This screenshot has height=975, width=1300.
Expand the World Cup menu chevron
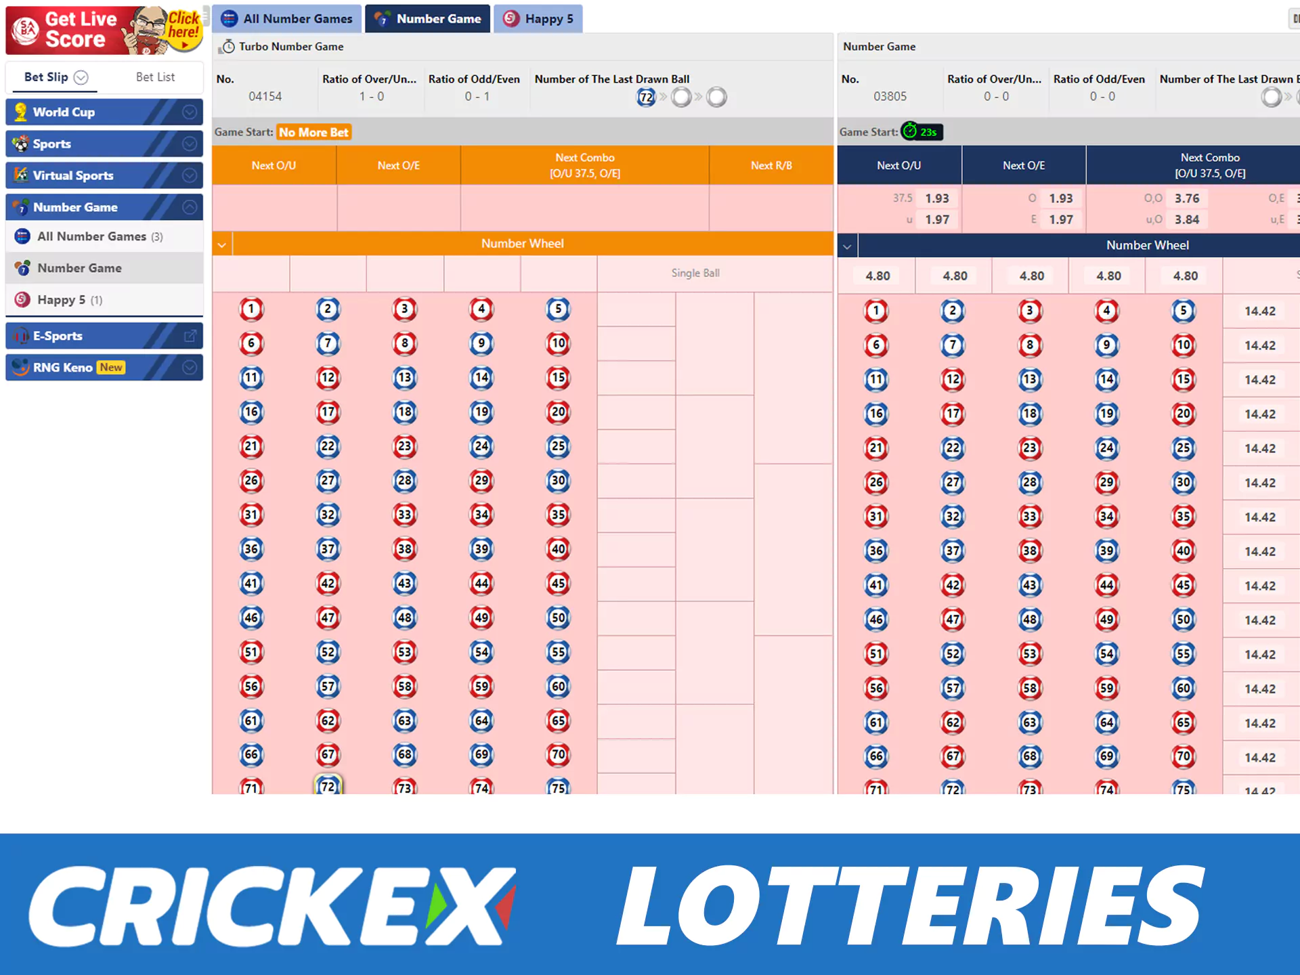tap(190, 112)
